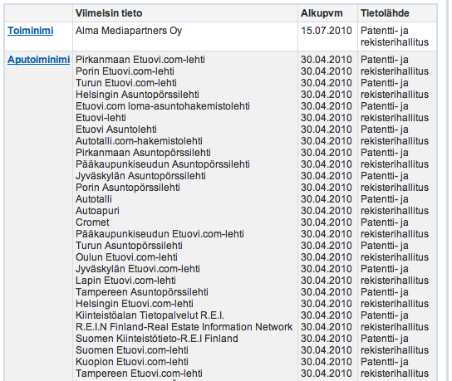This screenshot has height=381, width=452.
Task: Select Kuopion Etuovi.com-lehti entry
Action: point(132,362)
